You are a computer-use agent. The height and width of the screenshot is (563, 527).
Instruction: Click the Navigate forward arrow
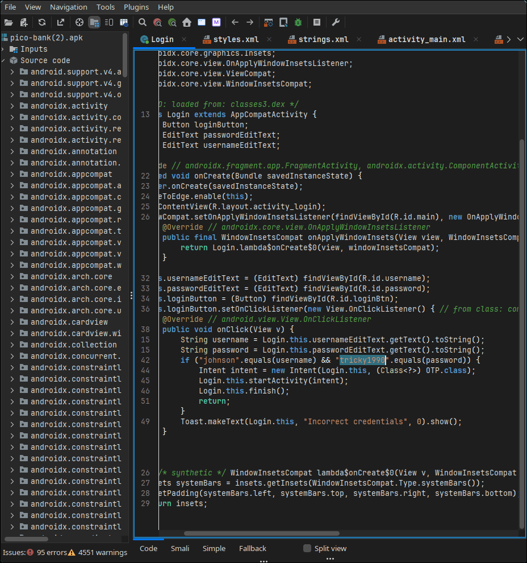coord(250,23)
